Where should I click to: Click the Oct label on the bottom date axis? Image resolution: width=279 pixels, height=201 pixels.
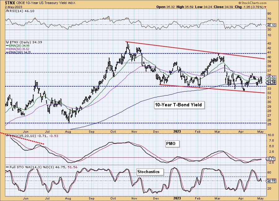[x=113, y=198]
